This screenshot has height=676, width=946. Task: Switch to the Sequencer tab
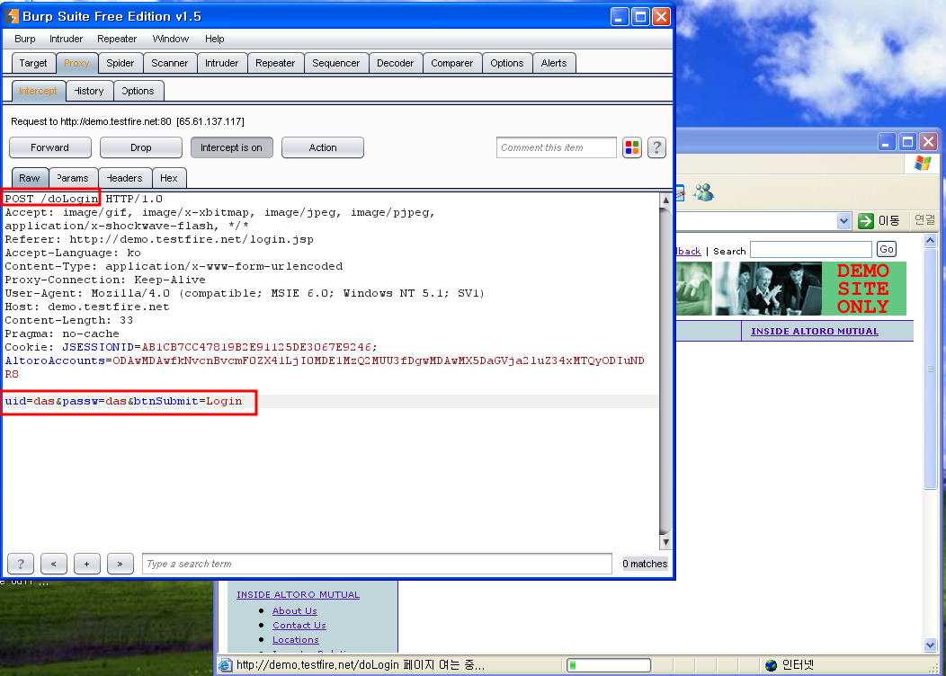pos(336,63)
